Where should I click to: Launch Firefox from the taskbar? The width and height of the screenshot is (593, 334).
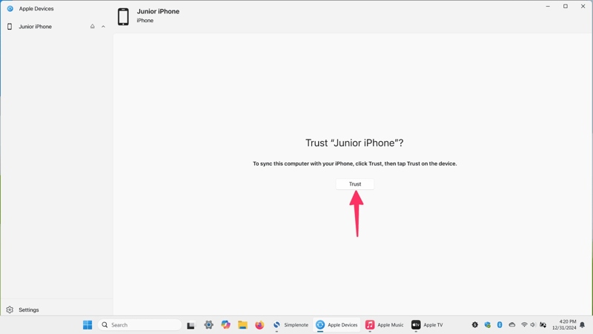(259, 325)
